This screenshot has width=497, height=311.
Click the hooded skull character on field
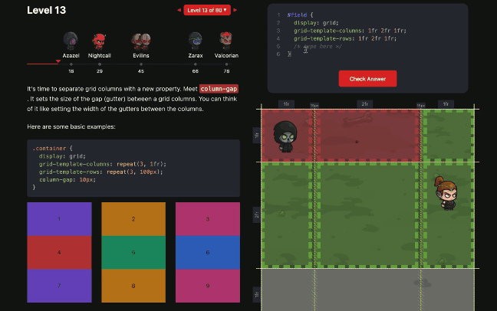(x=285, y=136)
